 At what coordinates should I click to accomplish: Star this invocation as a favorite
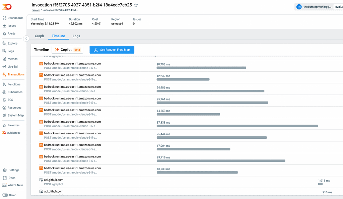136,5
